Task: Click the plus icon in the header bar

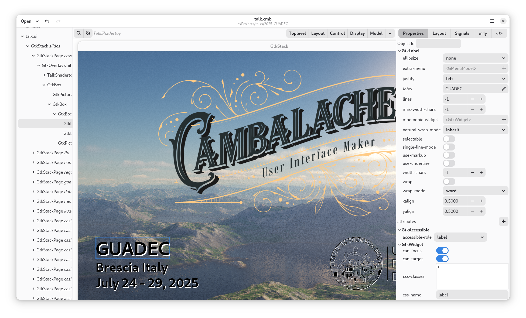Action: [481, 21]
